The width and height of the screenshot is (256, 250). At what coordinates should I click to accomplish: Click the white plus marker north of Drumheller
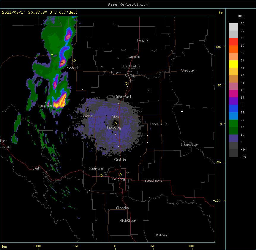point(182,111)
